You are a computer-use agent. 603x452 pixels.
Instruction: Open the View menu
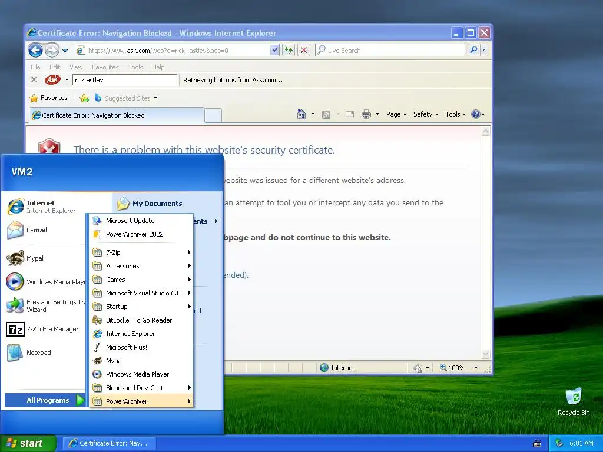pyautogui.click(x=76, y=67)
